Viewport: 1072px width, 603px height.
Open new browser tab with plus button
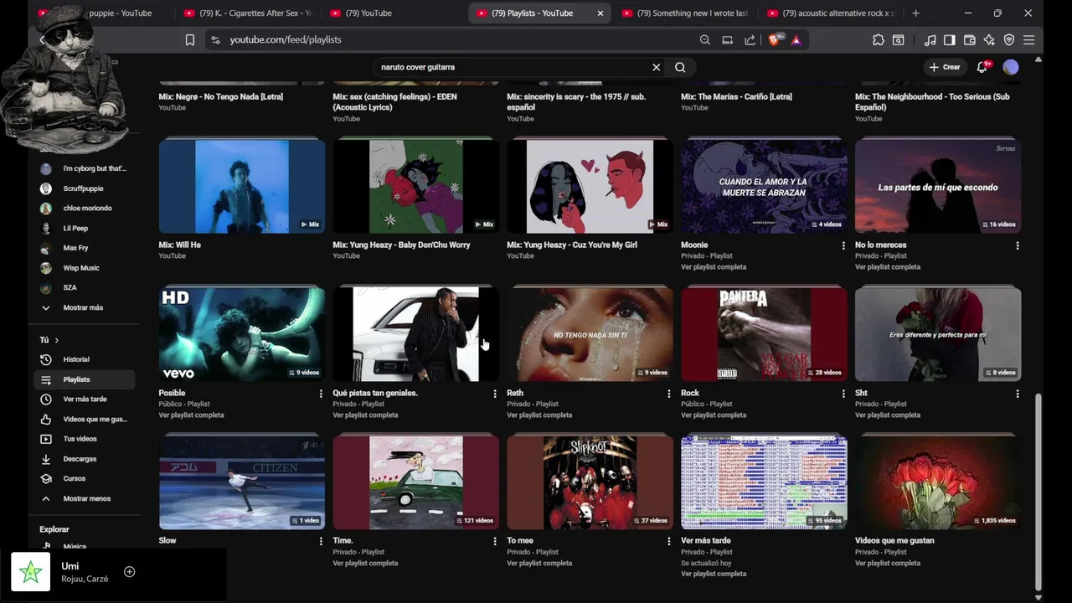pyautogui.click(x=915, y=13)
